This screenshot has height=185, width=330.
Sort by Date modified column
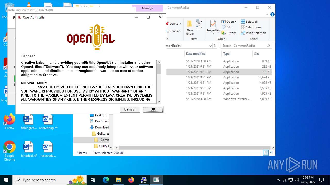click(196, 54)
